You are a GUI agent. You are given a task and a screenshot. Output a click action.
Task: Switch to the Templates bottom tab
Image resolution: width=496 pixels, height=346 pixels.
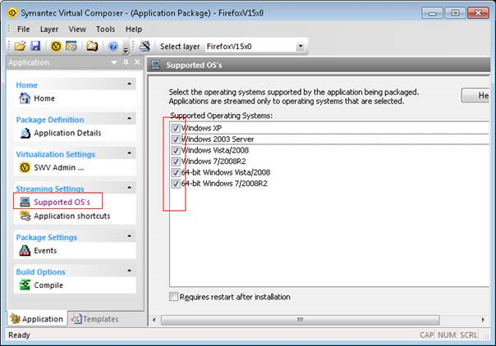(x=94, y=319)
